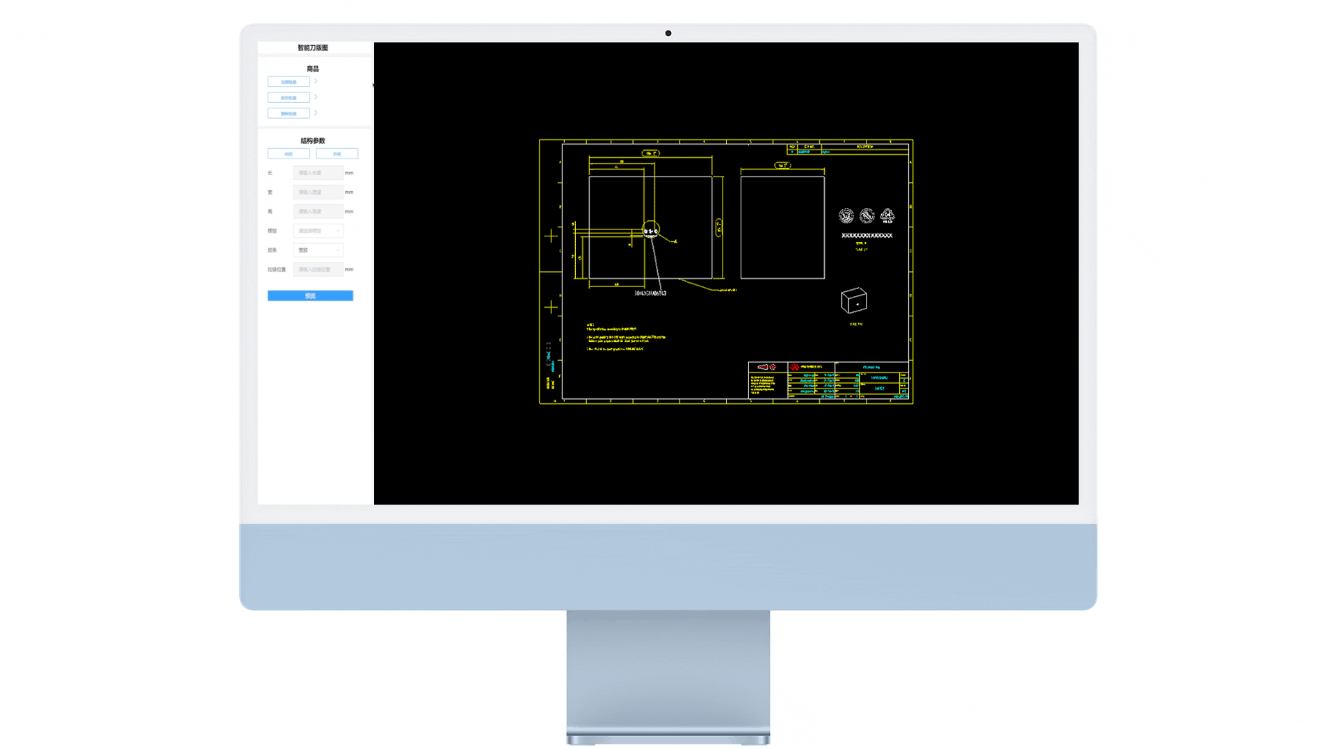Viewport: 1336px width, 750px height.
Task: Focus the 长 length input field
Action: point(318,173)
